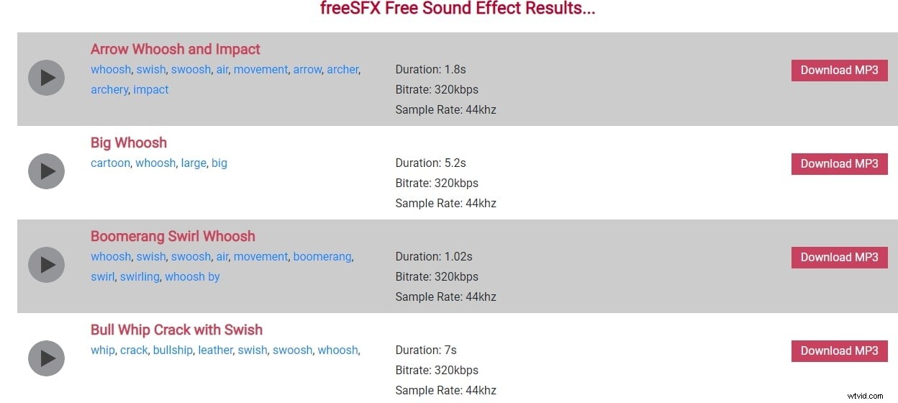Select the swirling tag link
The height and width of the screenshot is (403, 898).
pos(140,277)
